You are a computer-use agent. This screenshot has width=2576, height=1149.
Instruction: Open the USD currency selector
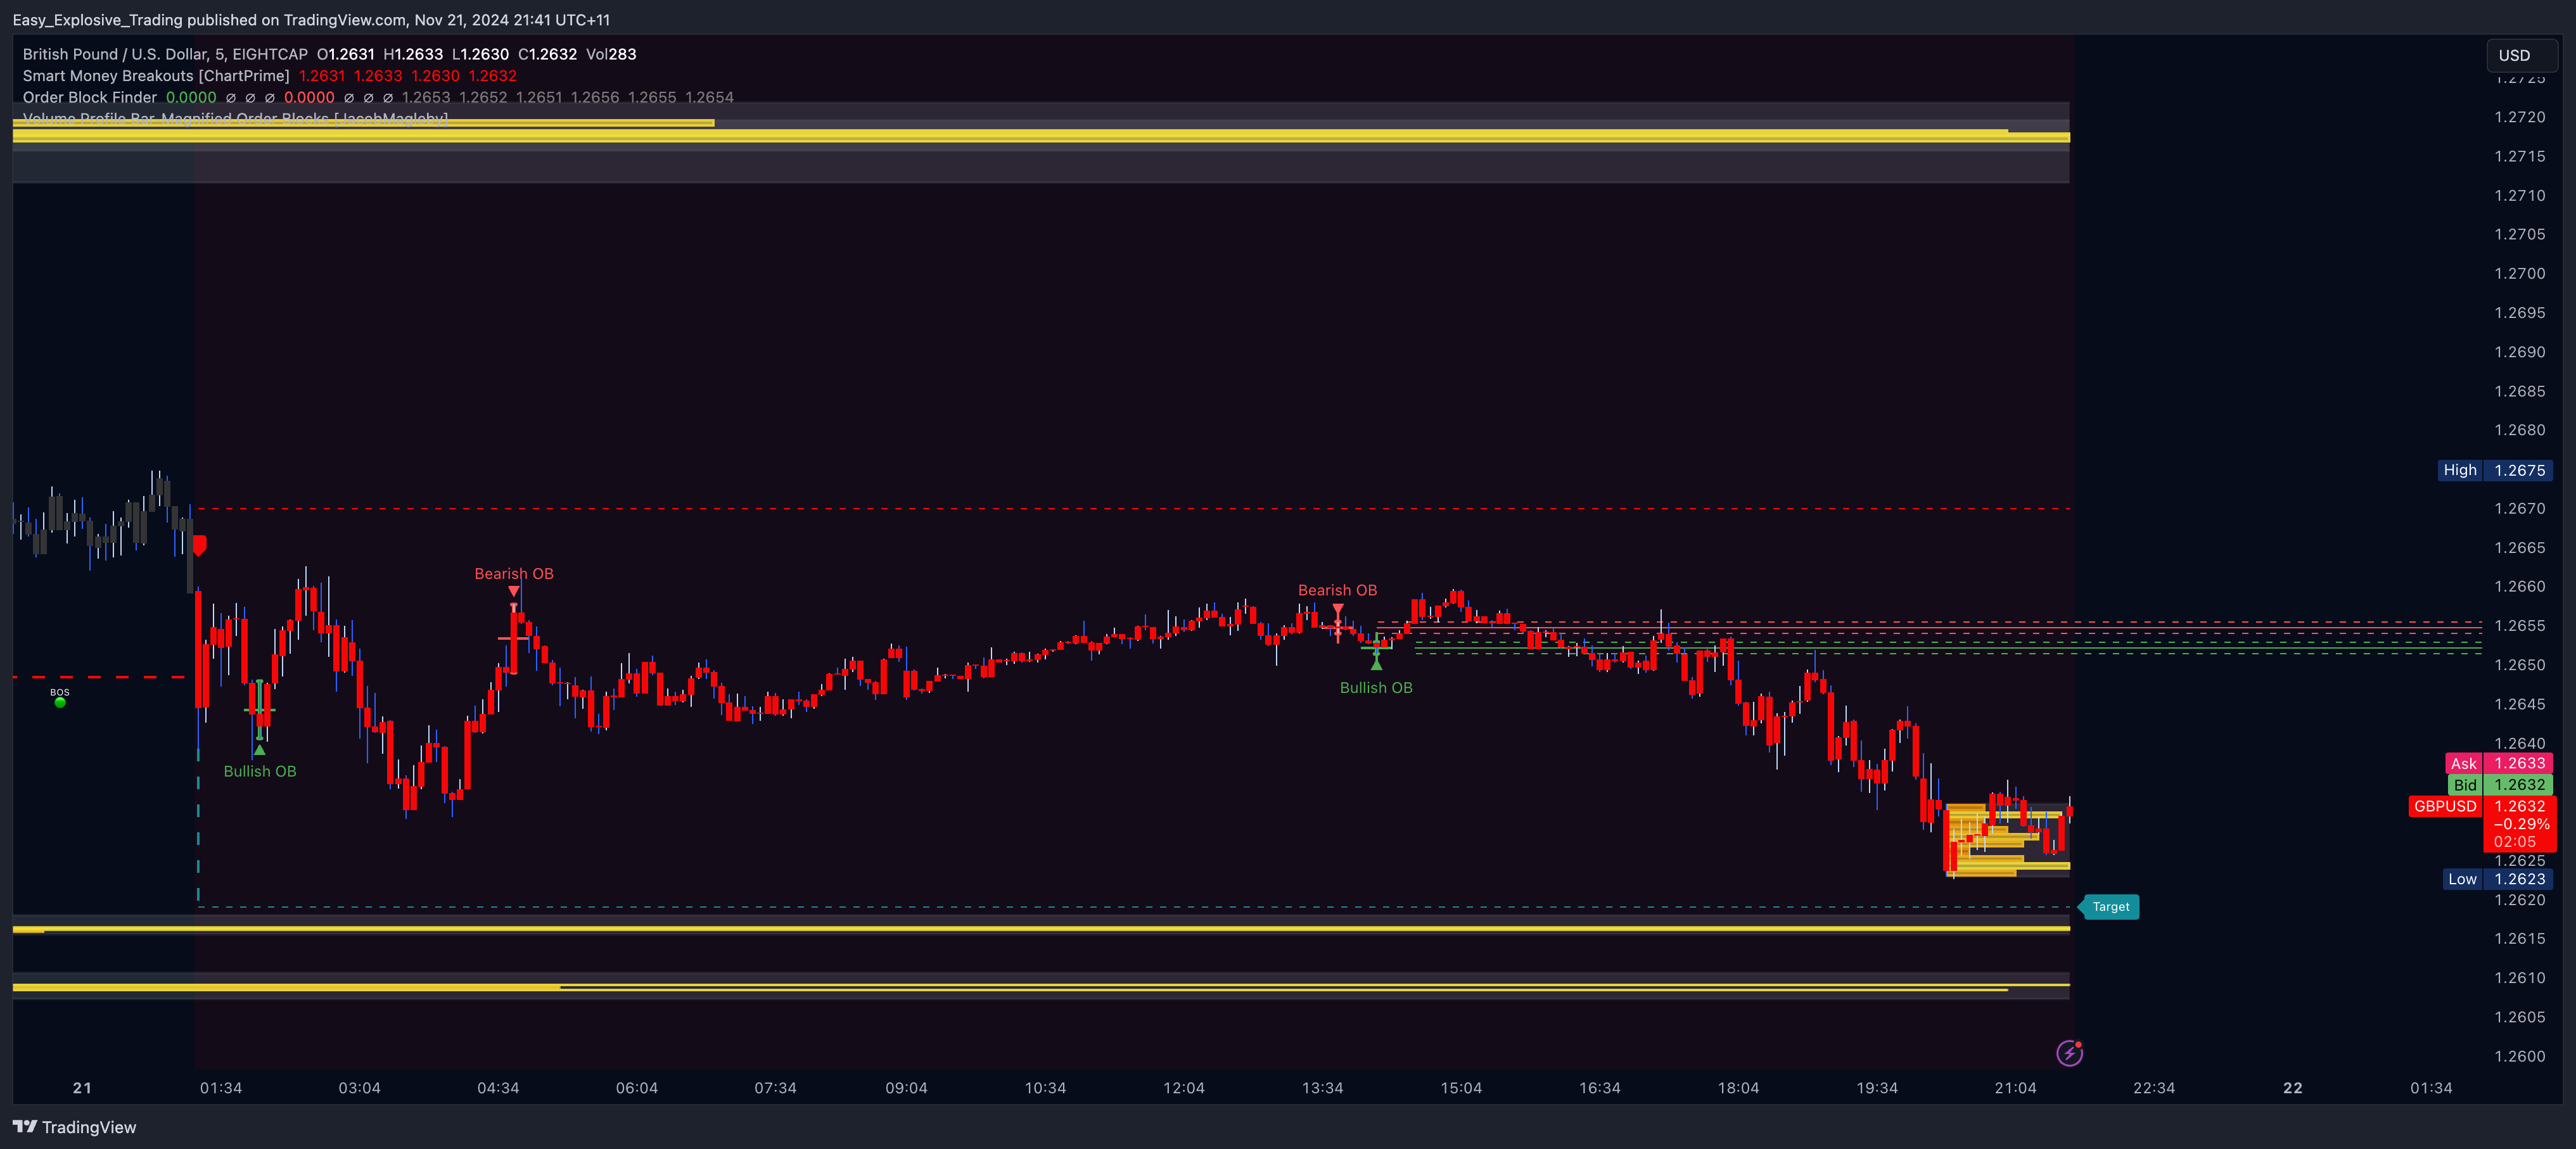click(x=2521, y=55)
